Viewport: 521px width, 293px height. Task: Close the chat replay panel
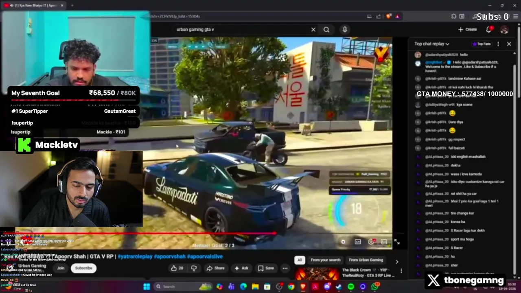509,44
